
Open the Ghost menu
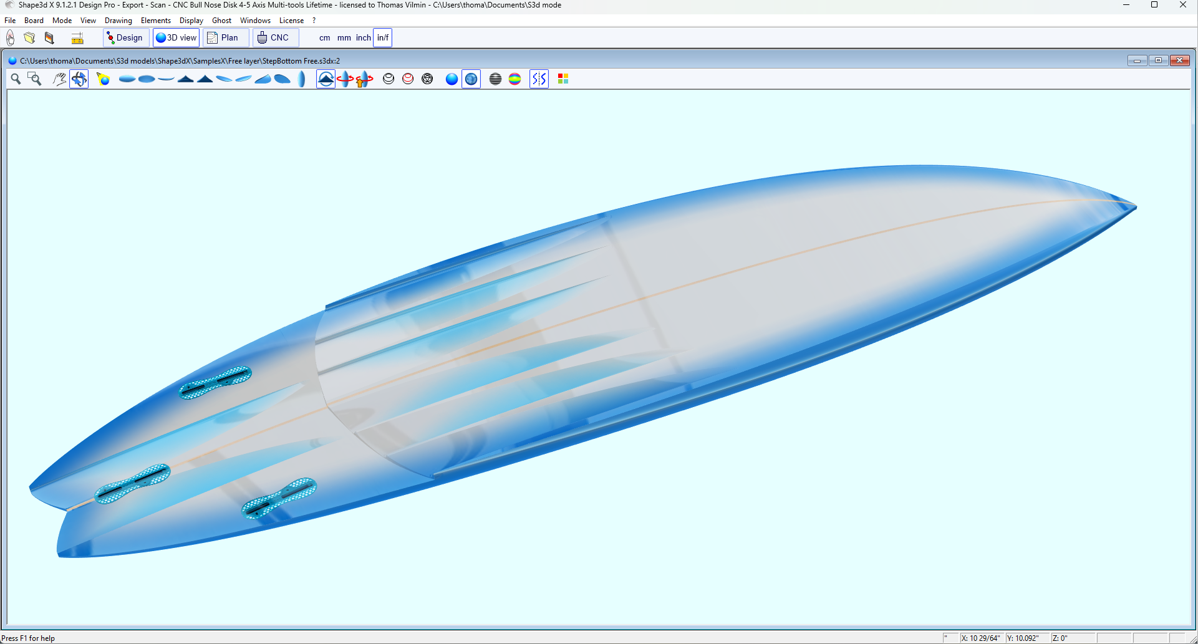[x=221, y=21]
